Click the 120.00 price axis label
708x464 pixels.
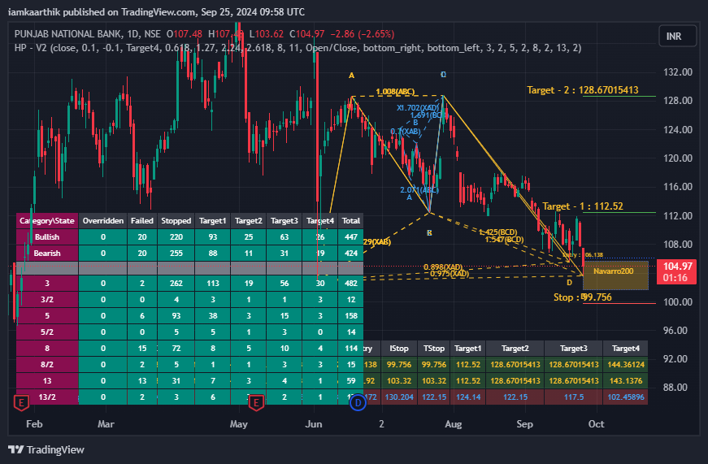tap(677, 158)
